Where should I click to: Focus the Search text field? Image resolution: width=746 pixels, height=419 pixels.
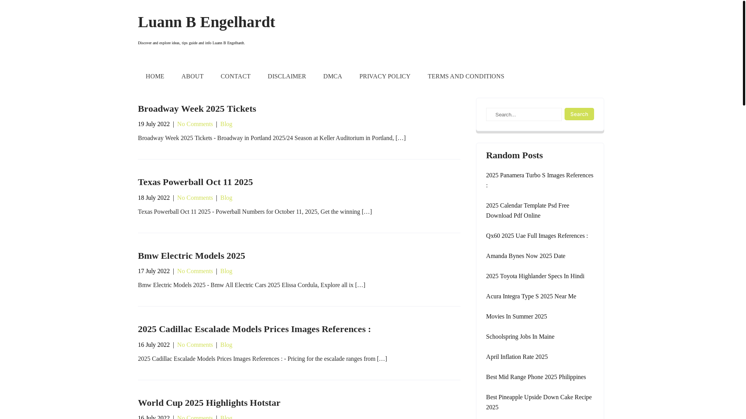click(524, 114)
